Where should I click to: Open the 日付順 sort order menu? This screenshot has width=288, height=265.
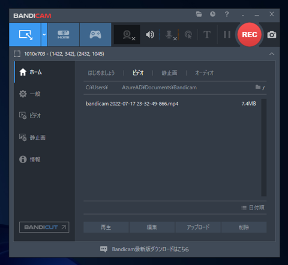tap(253, 207)
